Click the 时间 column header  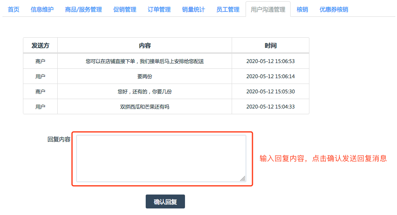[x=271, y=45]
